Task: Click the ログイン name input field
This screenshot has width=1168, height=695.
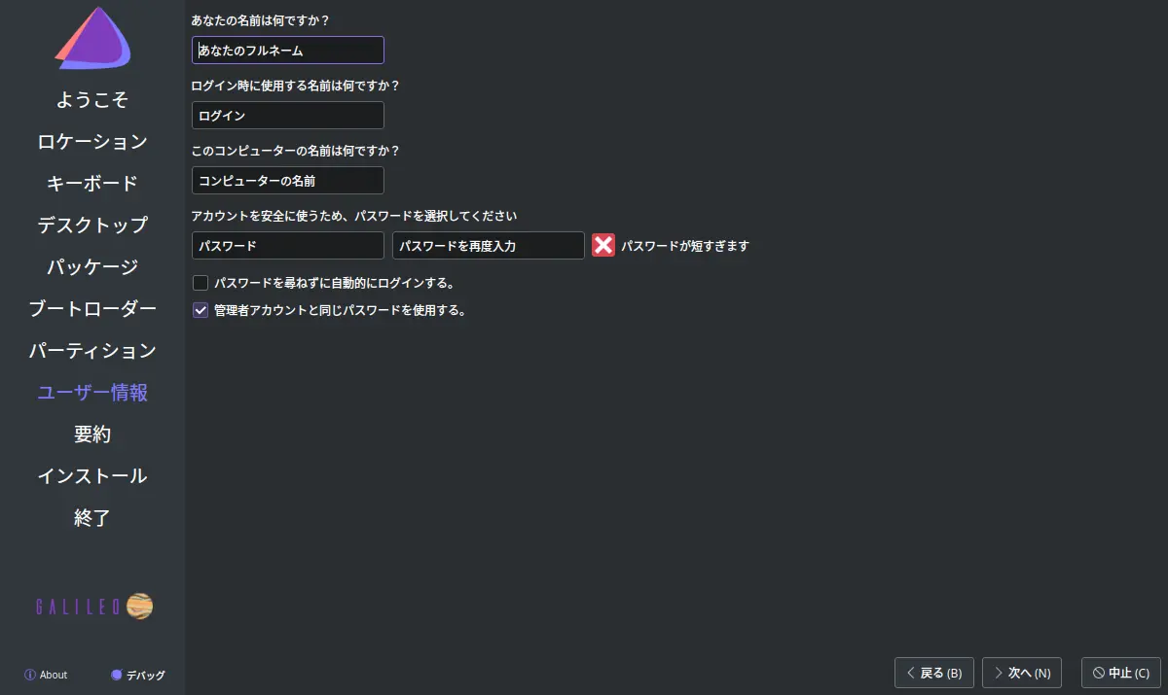Action: pyautogui.click(x=288, y=116)
